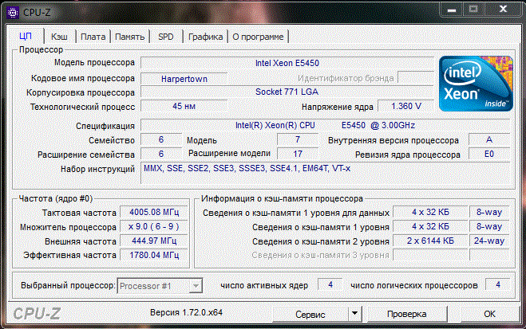
Task: Click the Intel Xeon E5450 model field
Action: 287,63
